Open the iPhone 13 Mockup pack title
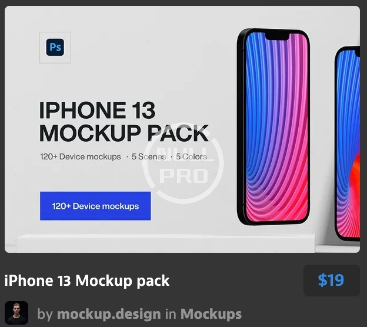Screen dimensions: 367x327 click(x=87, y=281)
